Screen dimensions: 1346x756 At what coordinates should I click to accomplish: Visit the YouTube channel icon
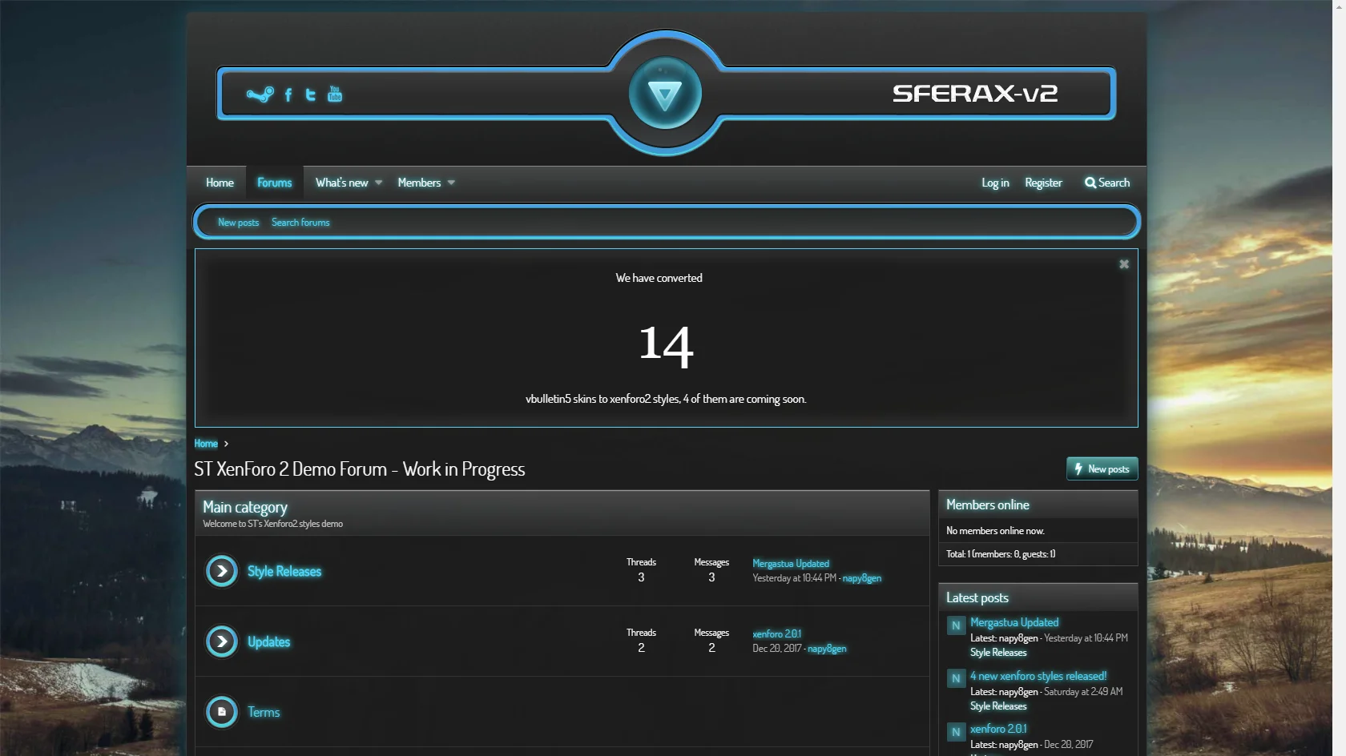[334, 94]
